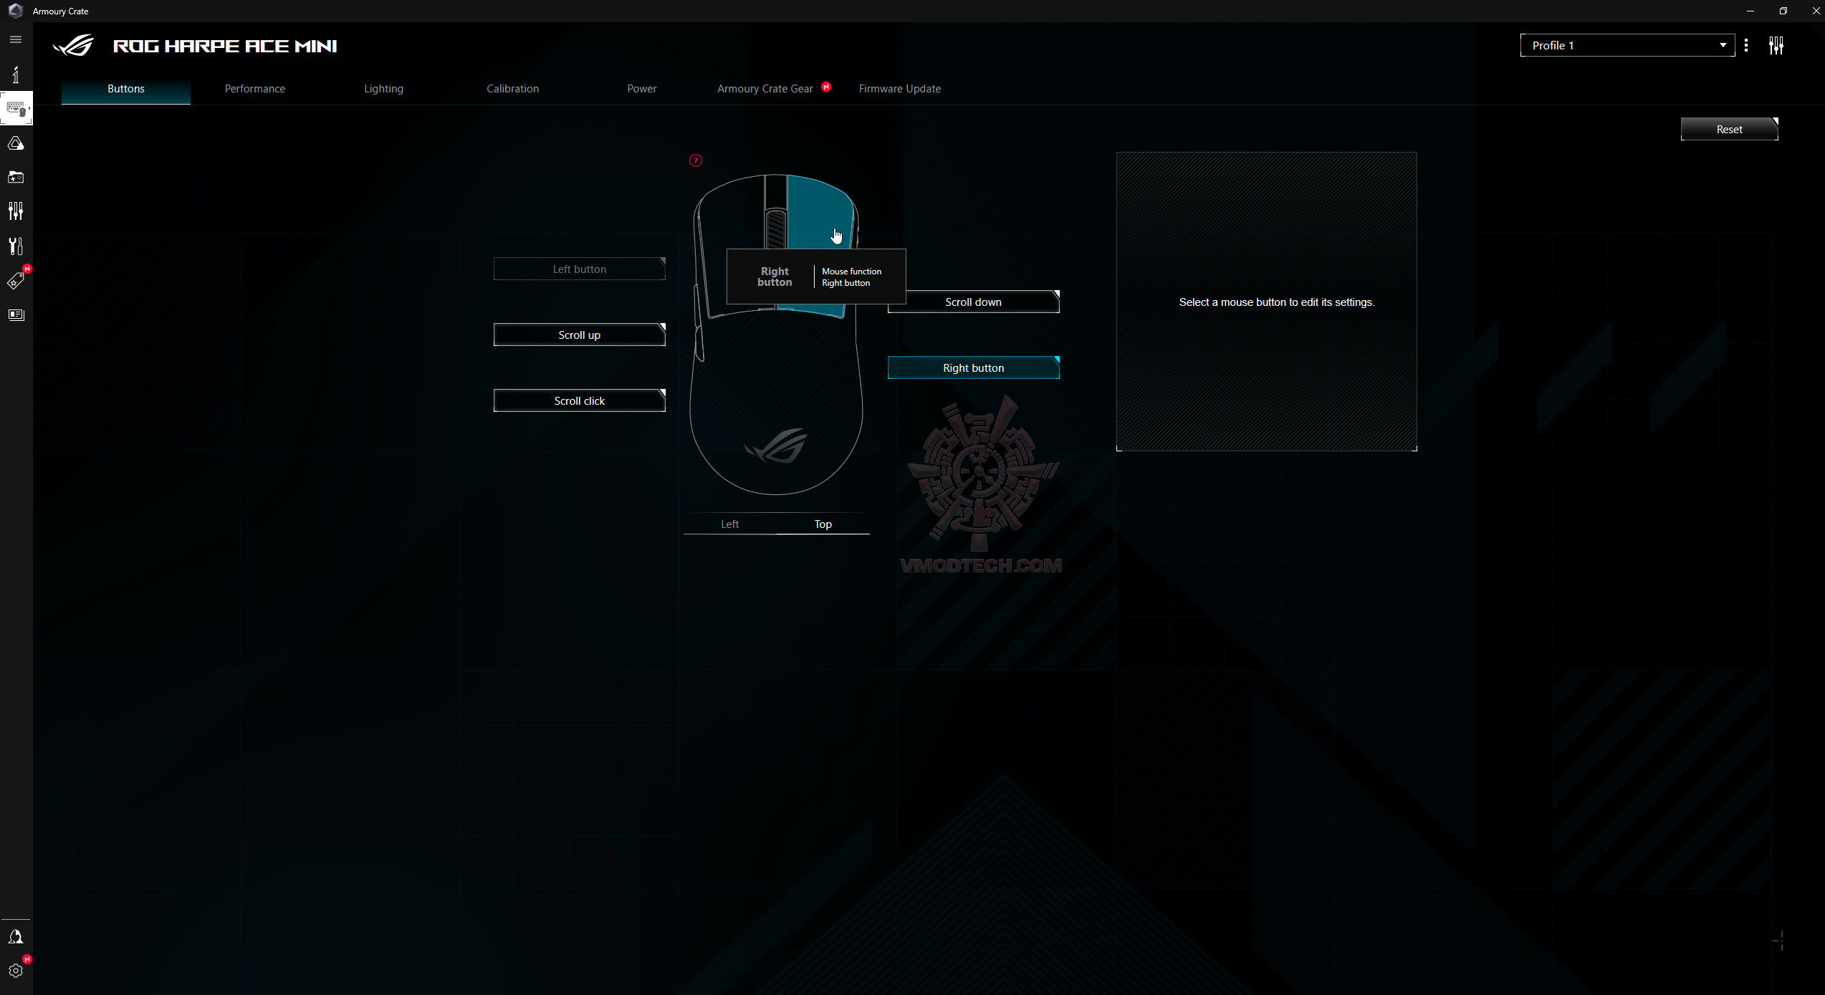Screen dimensions: 1825x995
Task: Switch to the Performance tab
Action: click(255, 89)
